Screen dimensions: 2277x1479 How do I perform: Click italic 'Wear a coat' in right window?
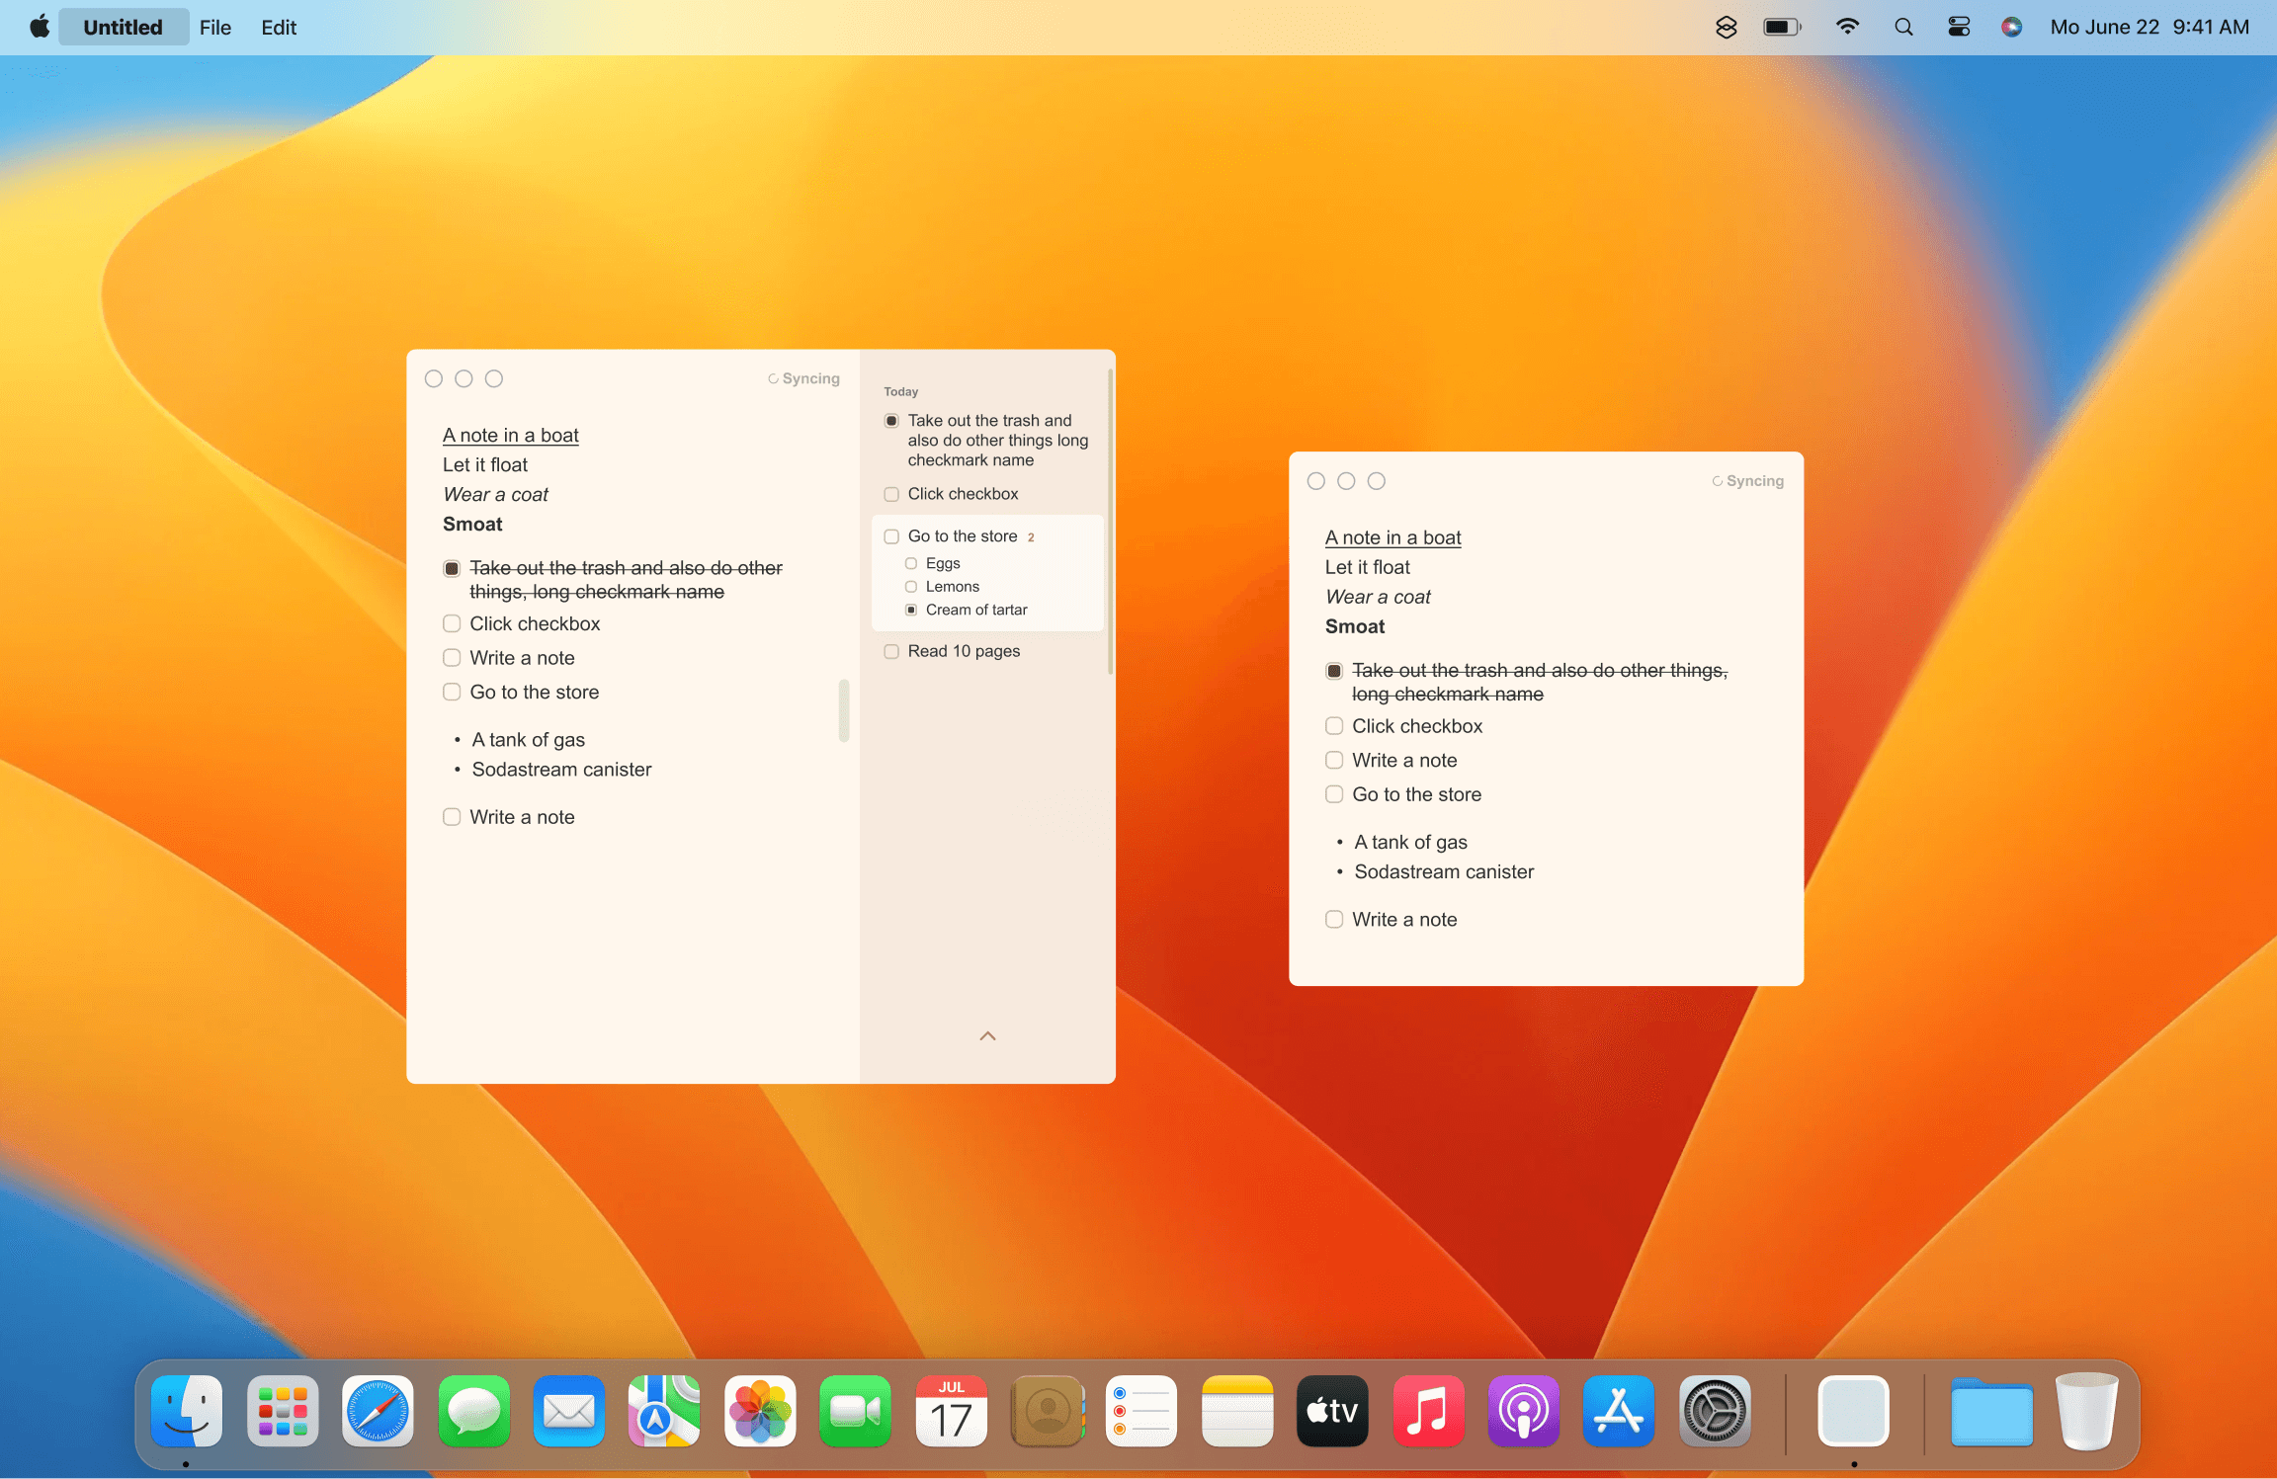[x=1378, y=597]
